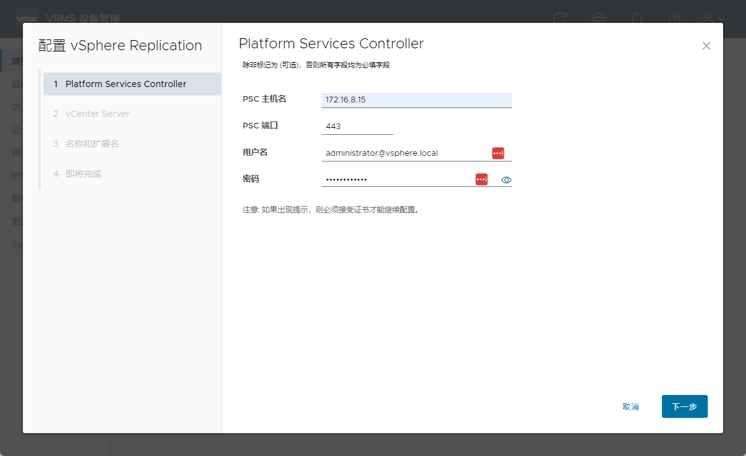The image size is (746, 456).
Task: Click the 密码 label
Action: tap(251, 179)
